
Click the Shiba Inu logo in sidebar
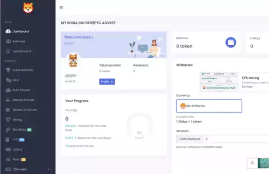(28, 8)
